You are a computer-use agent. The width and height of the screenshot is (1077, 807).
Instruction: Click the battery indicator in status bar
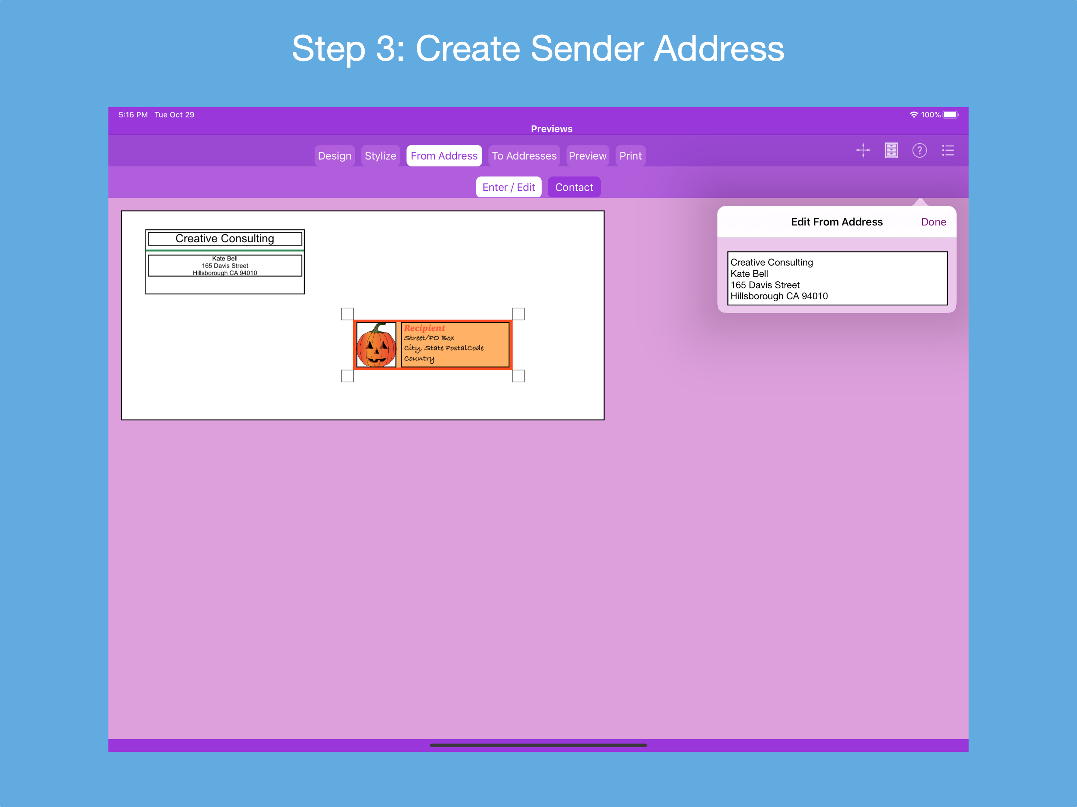(951, 114)
